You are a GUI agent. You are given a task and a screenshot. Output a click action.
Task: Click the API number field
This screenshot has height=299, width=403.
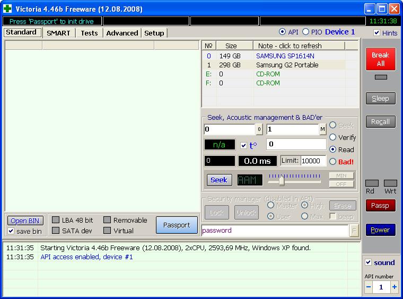click(x=381, y=287)
